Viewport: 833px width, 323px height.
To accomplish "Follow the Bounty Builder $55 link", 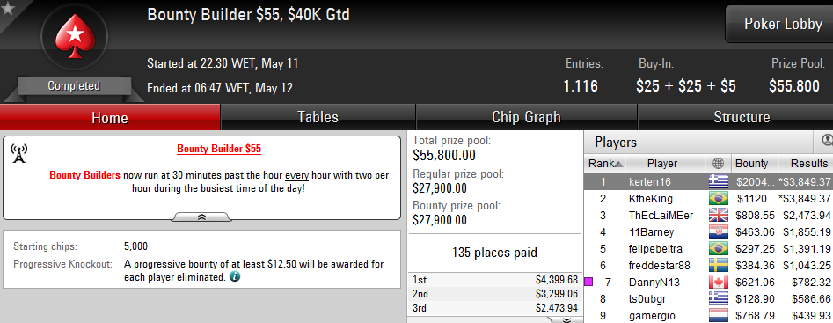I will click(x=219, y=149).
